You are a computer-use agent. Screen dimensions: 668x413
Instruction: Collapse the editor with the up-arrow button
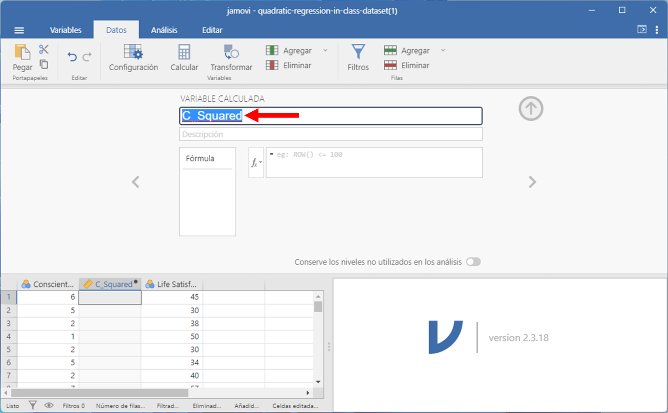click(x=531, y=108)
